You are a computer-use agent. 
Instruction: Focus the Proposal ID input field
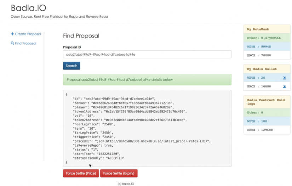[147, 54]
